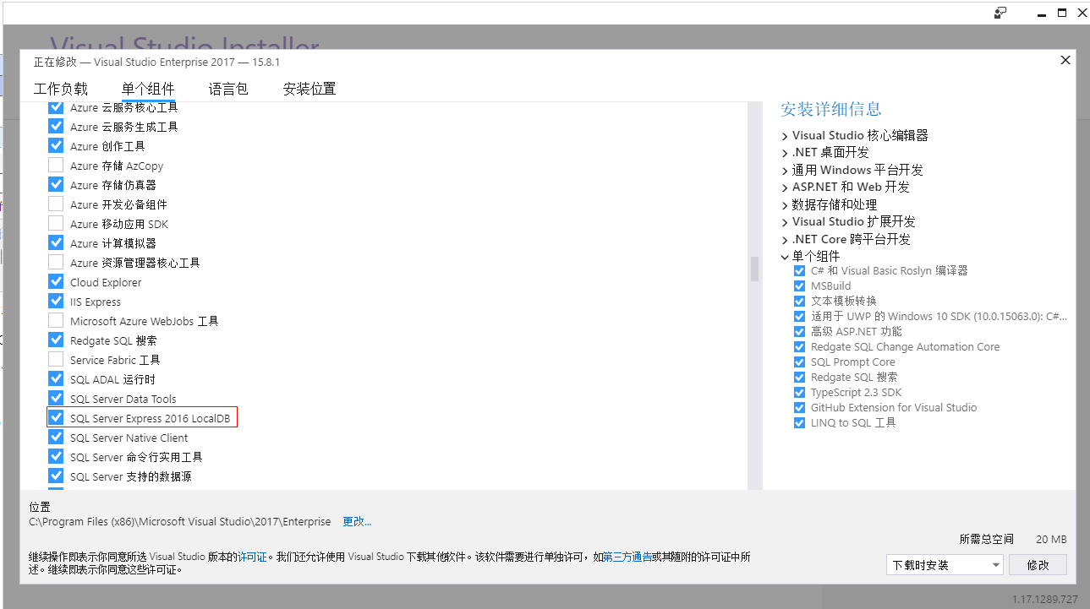
Task: Collapse the 单个组件 section in install details
Action: point(785,255)
